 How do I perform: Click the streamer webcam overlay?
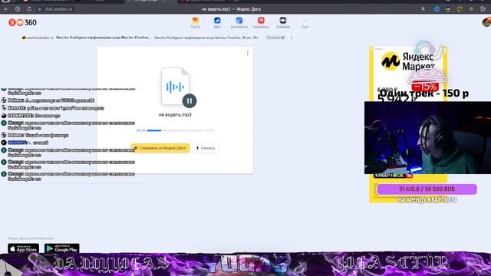click(x=427, y=138)
